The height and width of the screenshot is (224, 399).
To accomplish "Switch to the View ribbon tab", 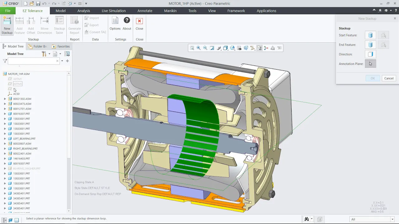I will pyautogui.click(x=212, y=11).
